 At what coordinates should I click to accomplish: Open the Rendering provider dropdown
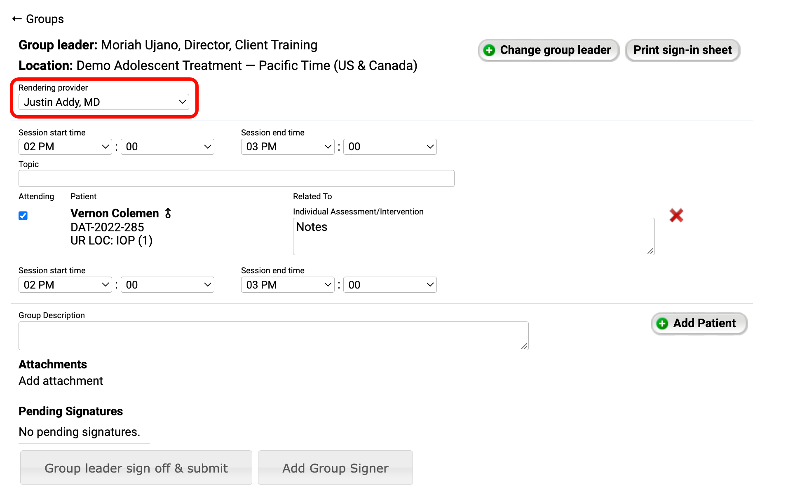pyautogui.click(x=104, y=102)
